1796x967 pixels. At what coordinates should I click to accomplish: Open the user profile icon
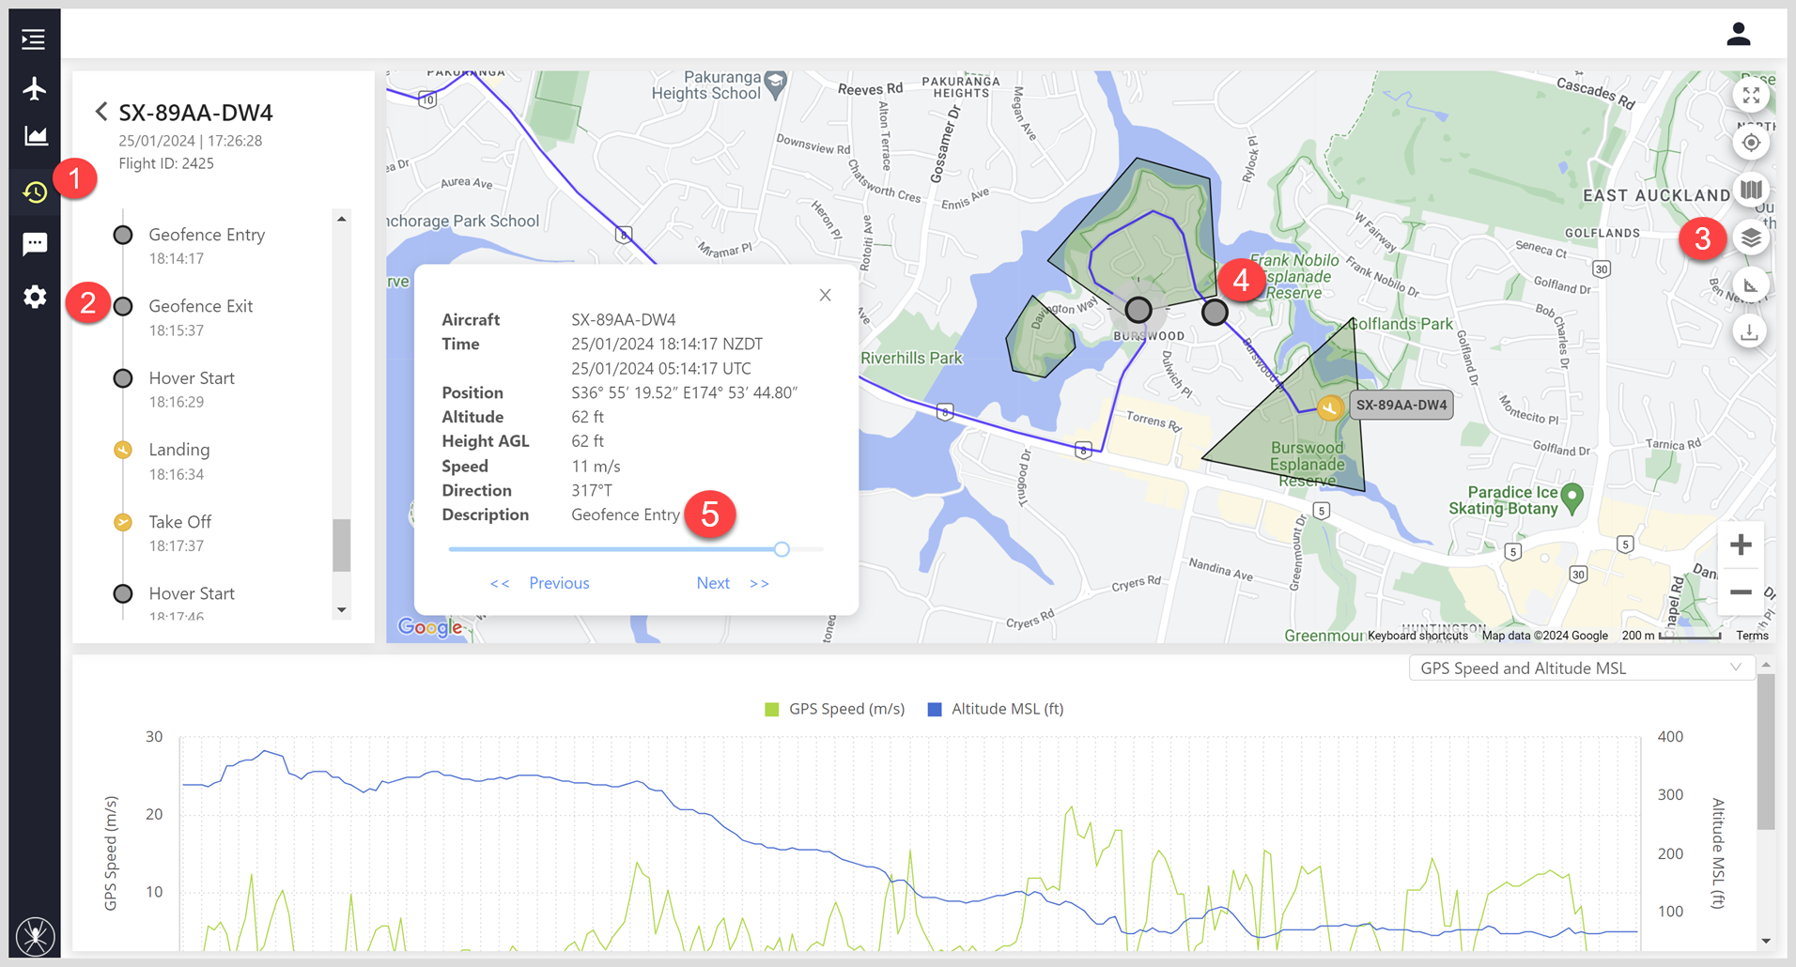coord(1739,35)
